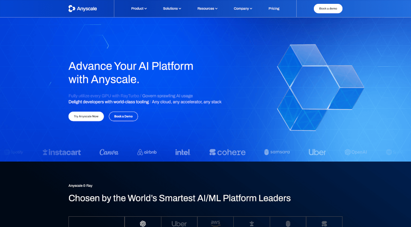Click the Try Anyscale Now button

click(x=86, y=116)
